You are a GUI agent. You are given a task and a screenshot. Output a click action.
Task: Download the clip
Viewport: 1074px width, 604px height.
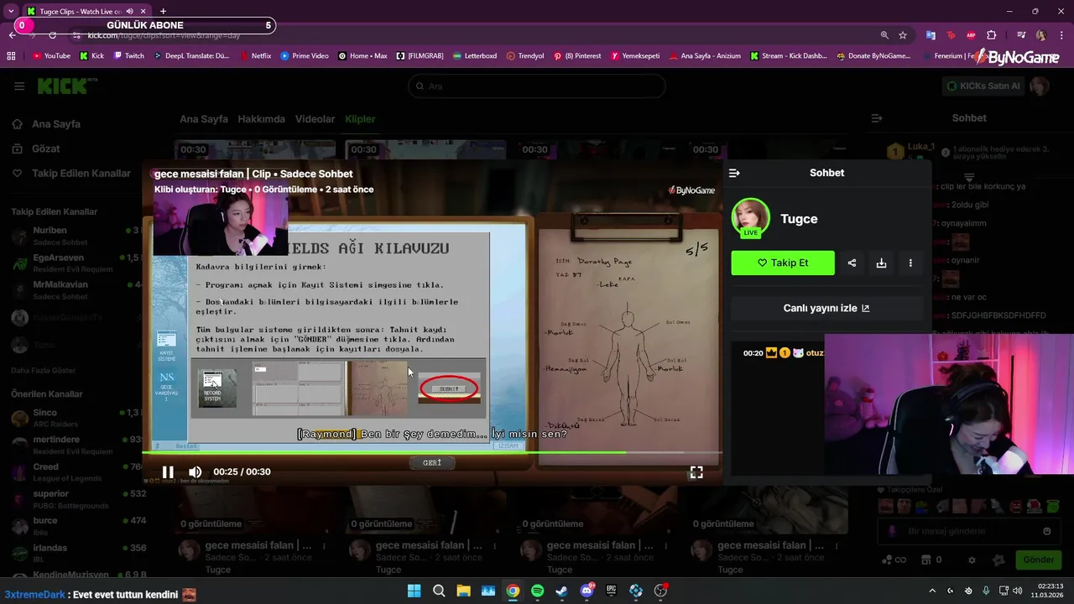tap(881, 263)
